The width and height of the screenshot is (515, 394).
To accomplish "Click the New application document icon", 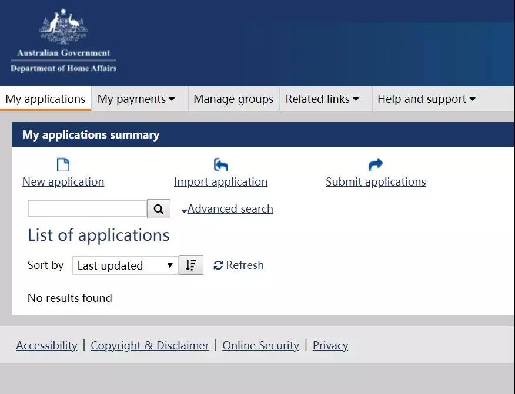I will [63, 165].
